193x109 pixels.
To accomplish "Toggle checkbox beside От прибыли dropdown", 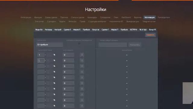I will (x=79, y=44).
